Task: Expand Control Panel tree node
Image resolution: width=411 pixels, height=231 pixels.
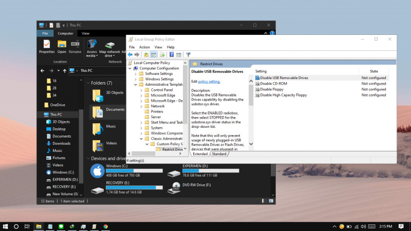Action: 141,90
